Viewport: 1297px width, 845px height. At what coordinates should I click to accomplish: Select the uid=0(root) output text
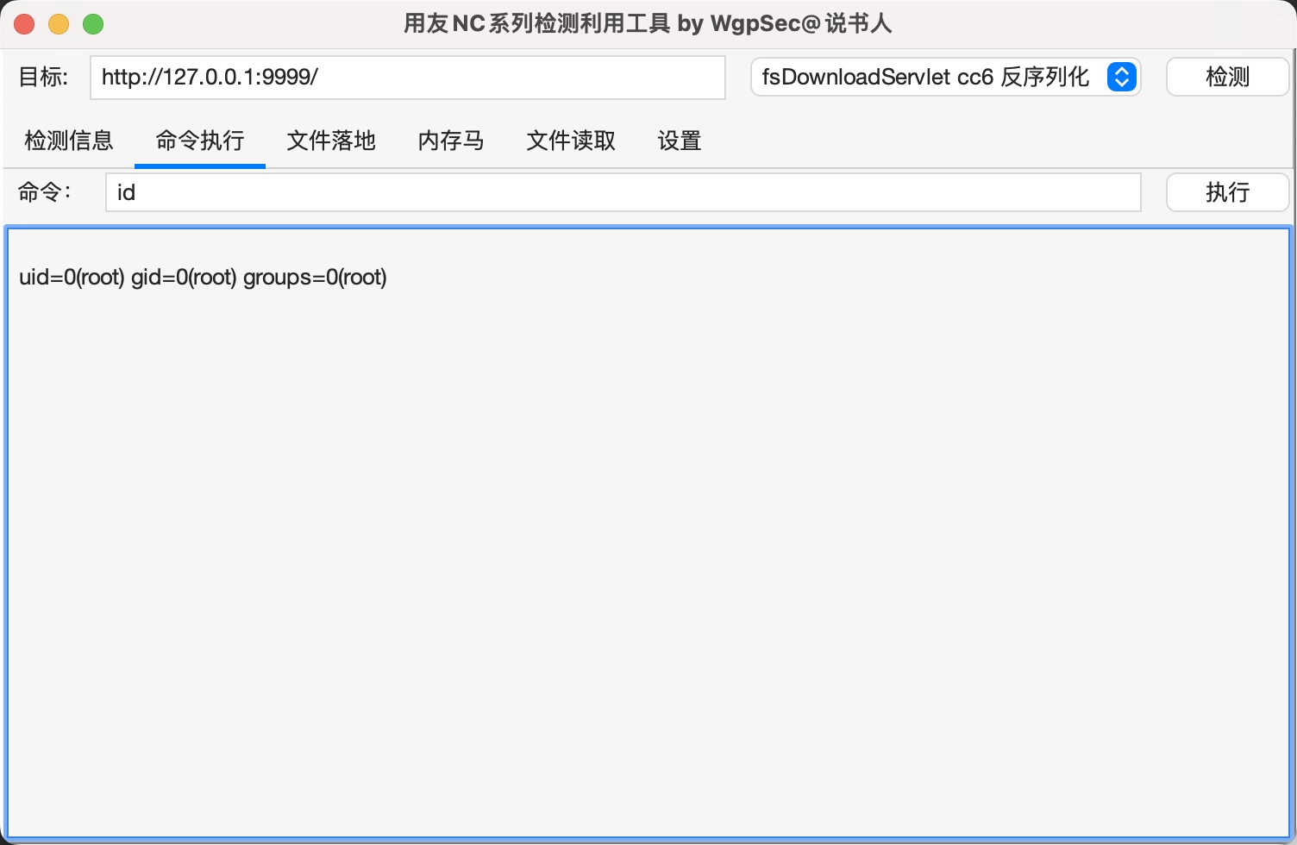pyautogui.click(x=203, y=277)
